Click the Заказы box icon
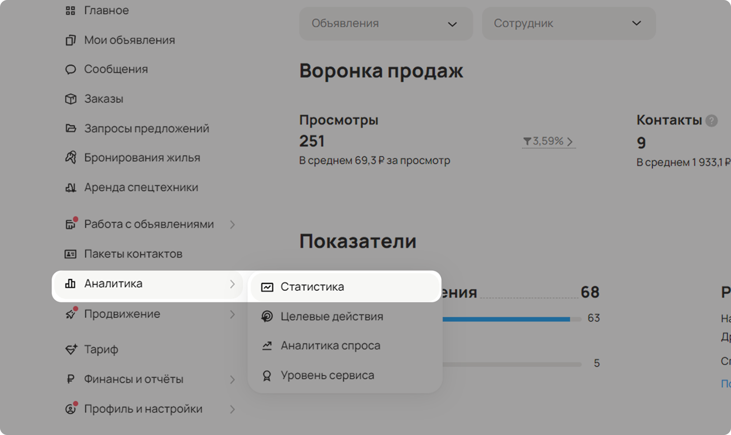This screenshot has width=731, height=435. pos(71,99)
